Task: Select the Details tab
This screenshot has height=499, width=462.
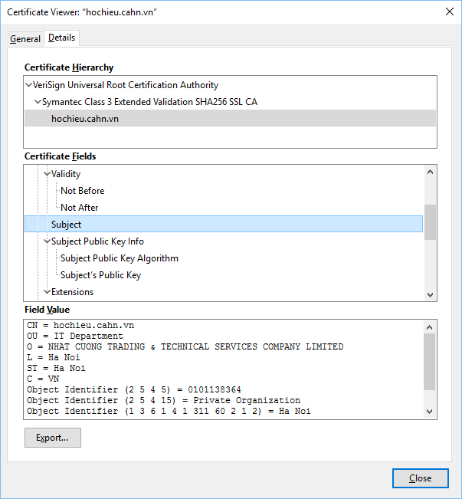Action: pos(61,38)
